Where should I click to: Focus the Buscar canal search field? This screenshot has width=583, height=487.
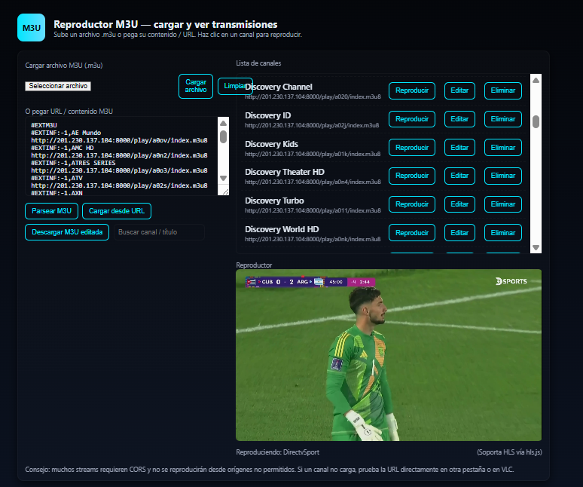coord(159,232)
